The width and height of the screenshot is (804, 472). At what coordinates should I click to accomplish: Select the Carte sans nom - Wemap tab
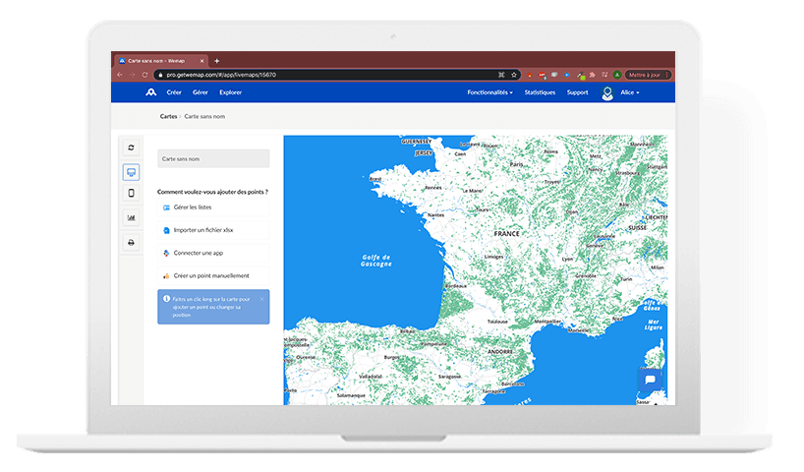pyautogui.click(x=159, y=61)
